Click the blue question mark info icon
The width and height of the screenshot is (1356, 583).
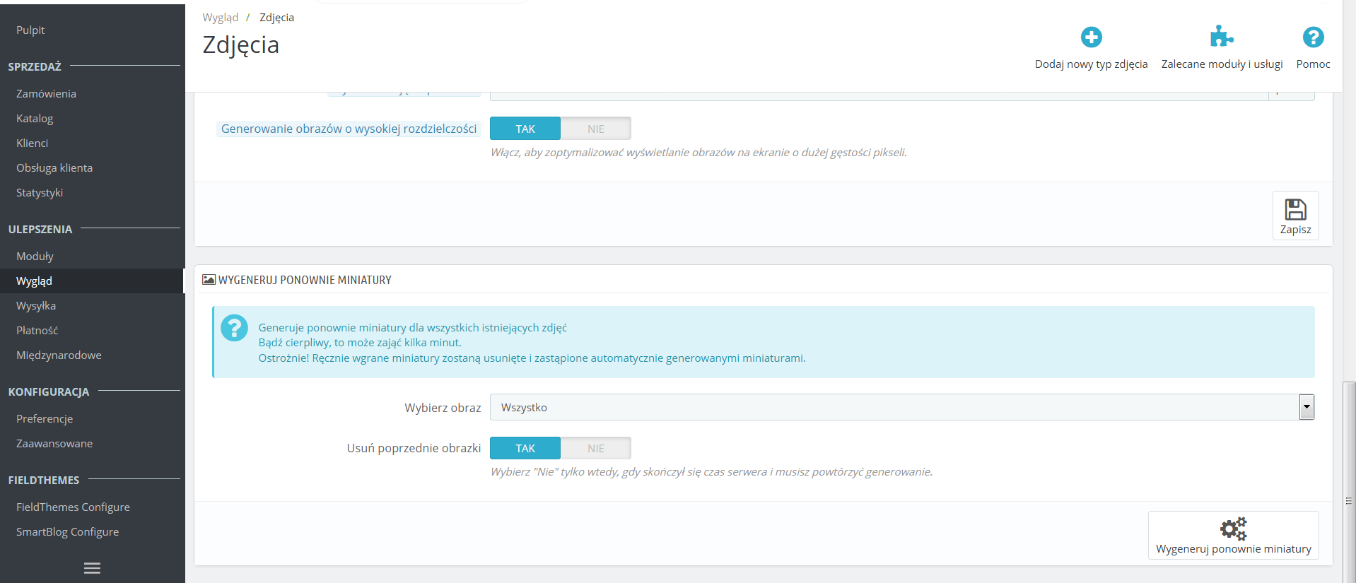pyautogui.click(x=234, y=328)
